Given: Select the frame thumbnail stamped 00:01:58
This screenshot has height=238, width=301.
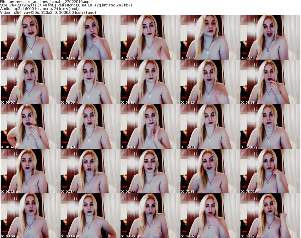Looking at the screenshot, I should click(150, 126).
